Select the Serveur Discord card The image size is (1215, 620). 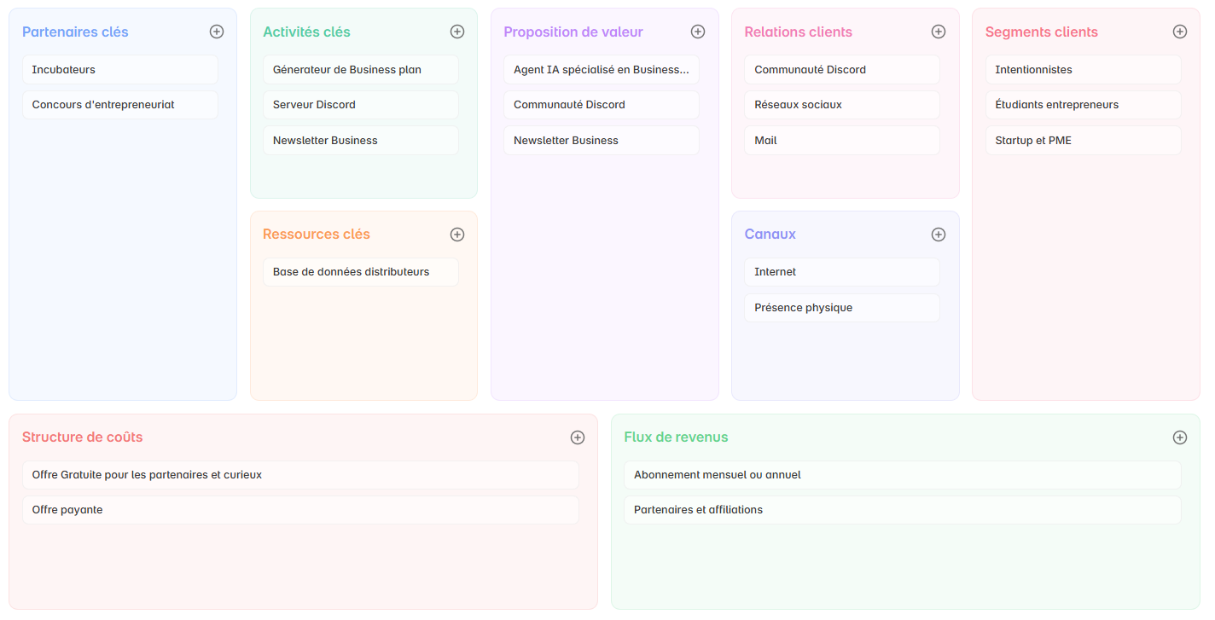(361, 105)
